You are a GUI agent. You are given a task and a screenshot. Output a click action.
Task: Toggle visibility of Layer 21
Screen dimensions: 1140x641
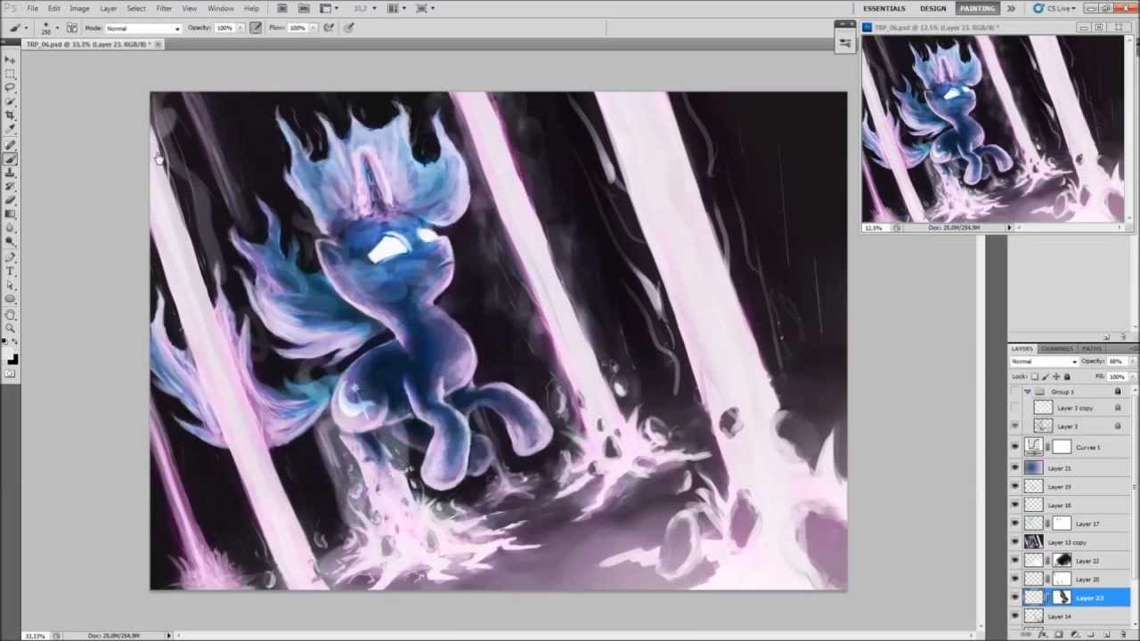[1014, 468]
